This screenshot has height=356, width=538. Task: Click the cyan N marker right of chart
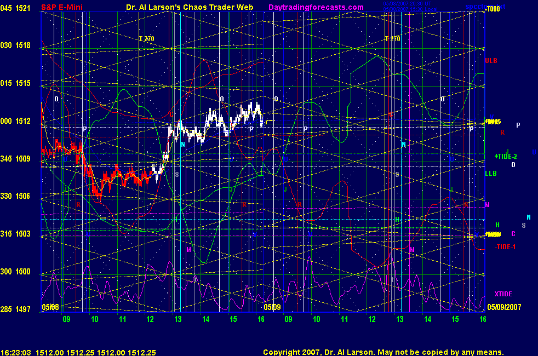coord(529,217)
